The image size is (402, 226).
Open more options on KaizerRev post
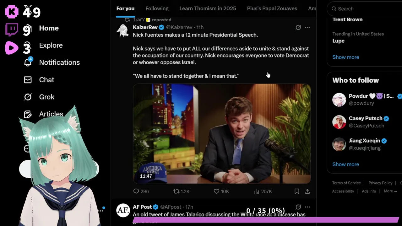click(x=307, y=27)
